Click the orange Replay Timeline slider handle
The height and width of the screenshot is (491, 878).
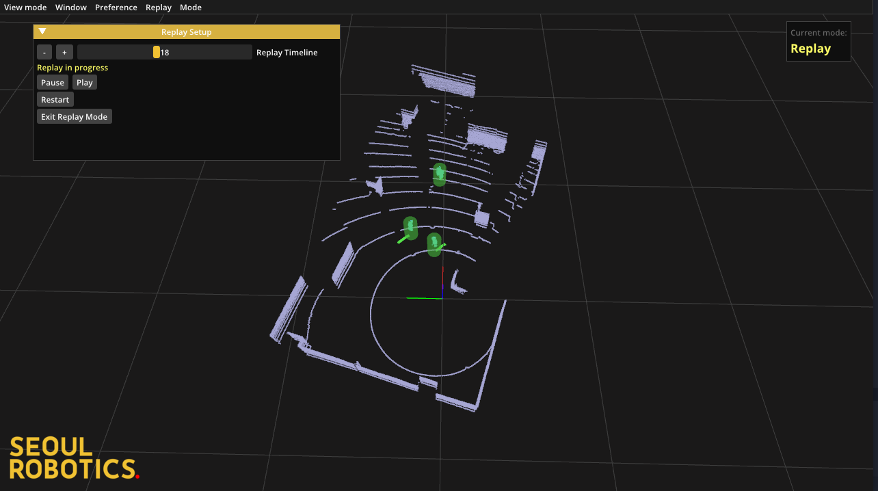click(157, 52)
